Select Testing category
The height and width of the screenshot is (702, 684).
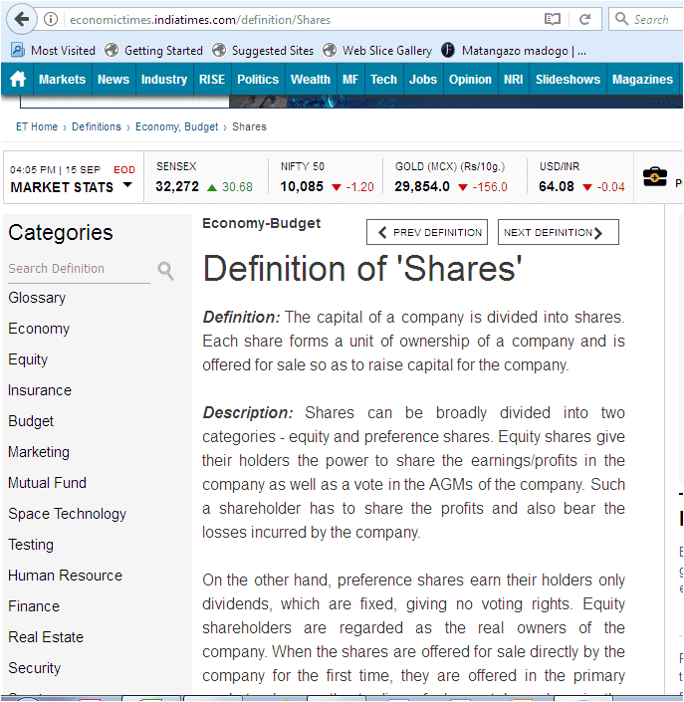[x=31, y=545]
